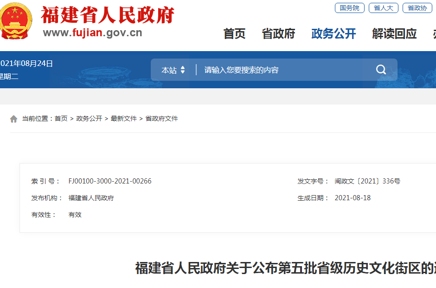Click the document title heading
Screen dimensions: 436x288
(285, 268)
